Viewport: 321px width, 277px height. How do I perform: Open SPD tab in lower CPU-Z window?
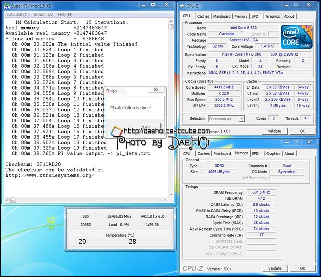[255, 153]
